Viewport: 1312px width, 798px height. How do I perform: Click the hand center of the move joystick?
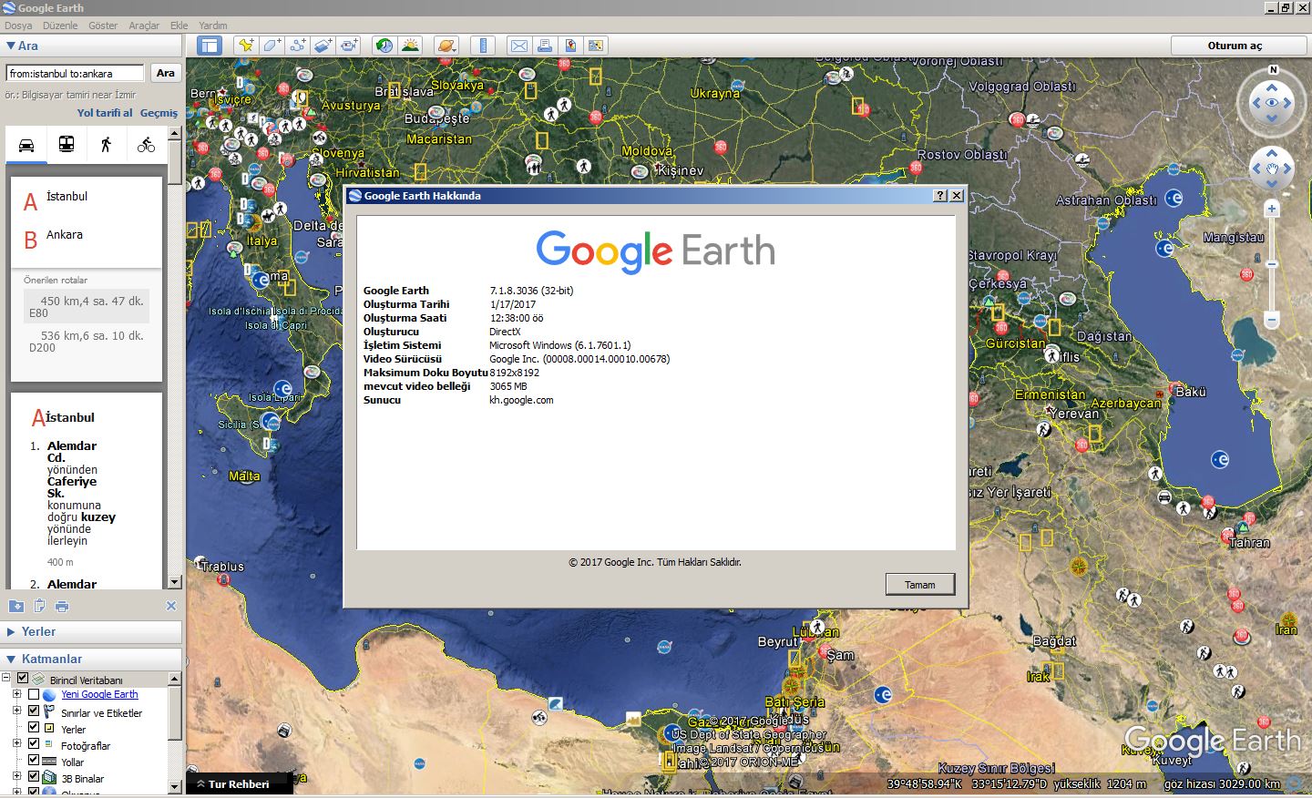click(1272, 169)
